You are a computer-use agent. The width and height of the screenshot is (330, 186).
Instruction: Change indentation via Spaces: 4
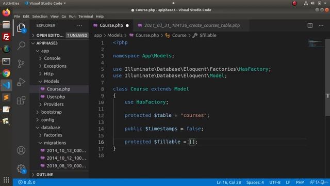(255, 182)
